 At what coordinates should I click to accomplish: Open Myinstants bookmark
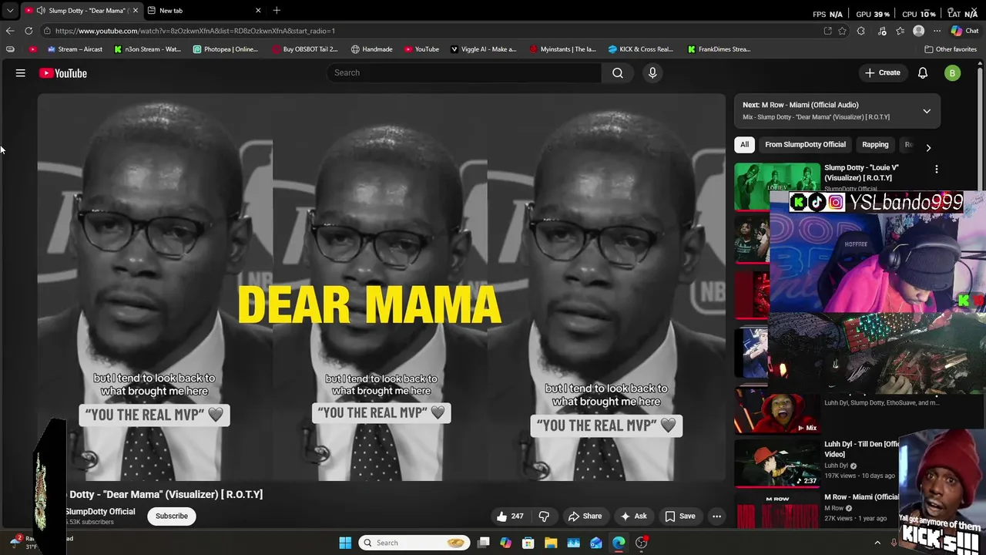562,49
